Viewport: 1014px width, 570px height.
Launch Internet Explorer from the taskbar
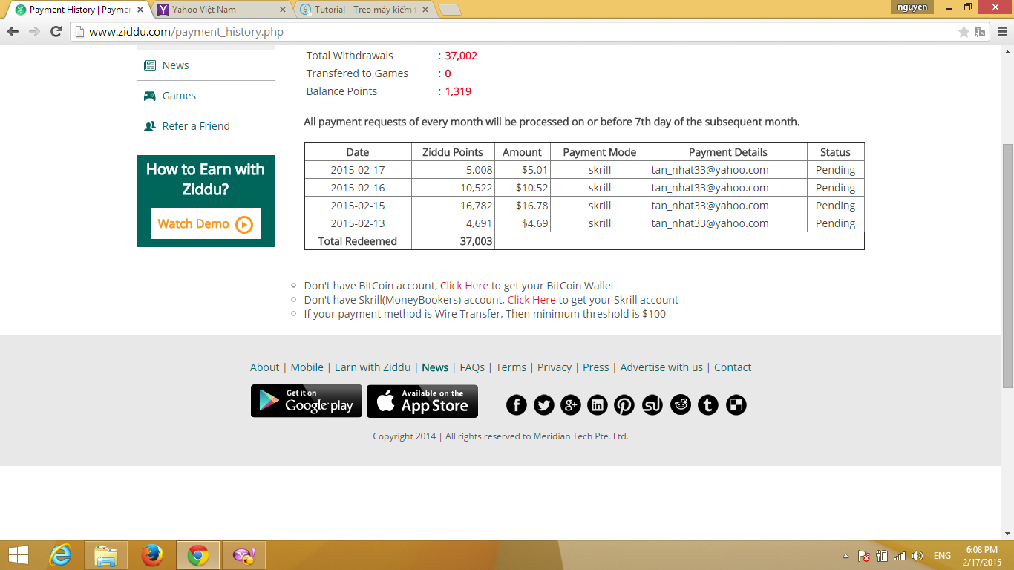pos(61,555)
